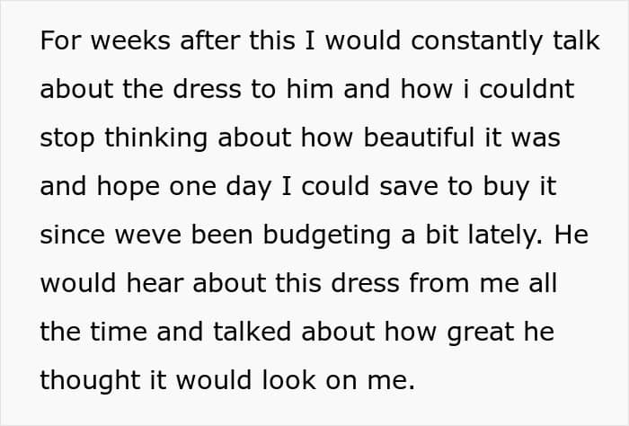Click the word "couldnt" in second line

pyautogui.click(x=527, y=89)
